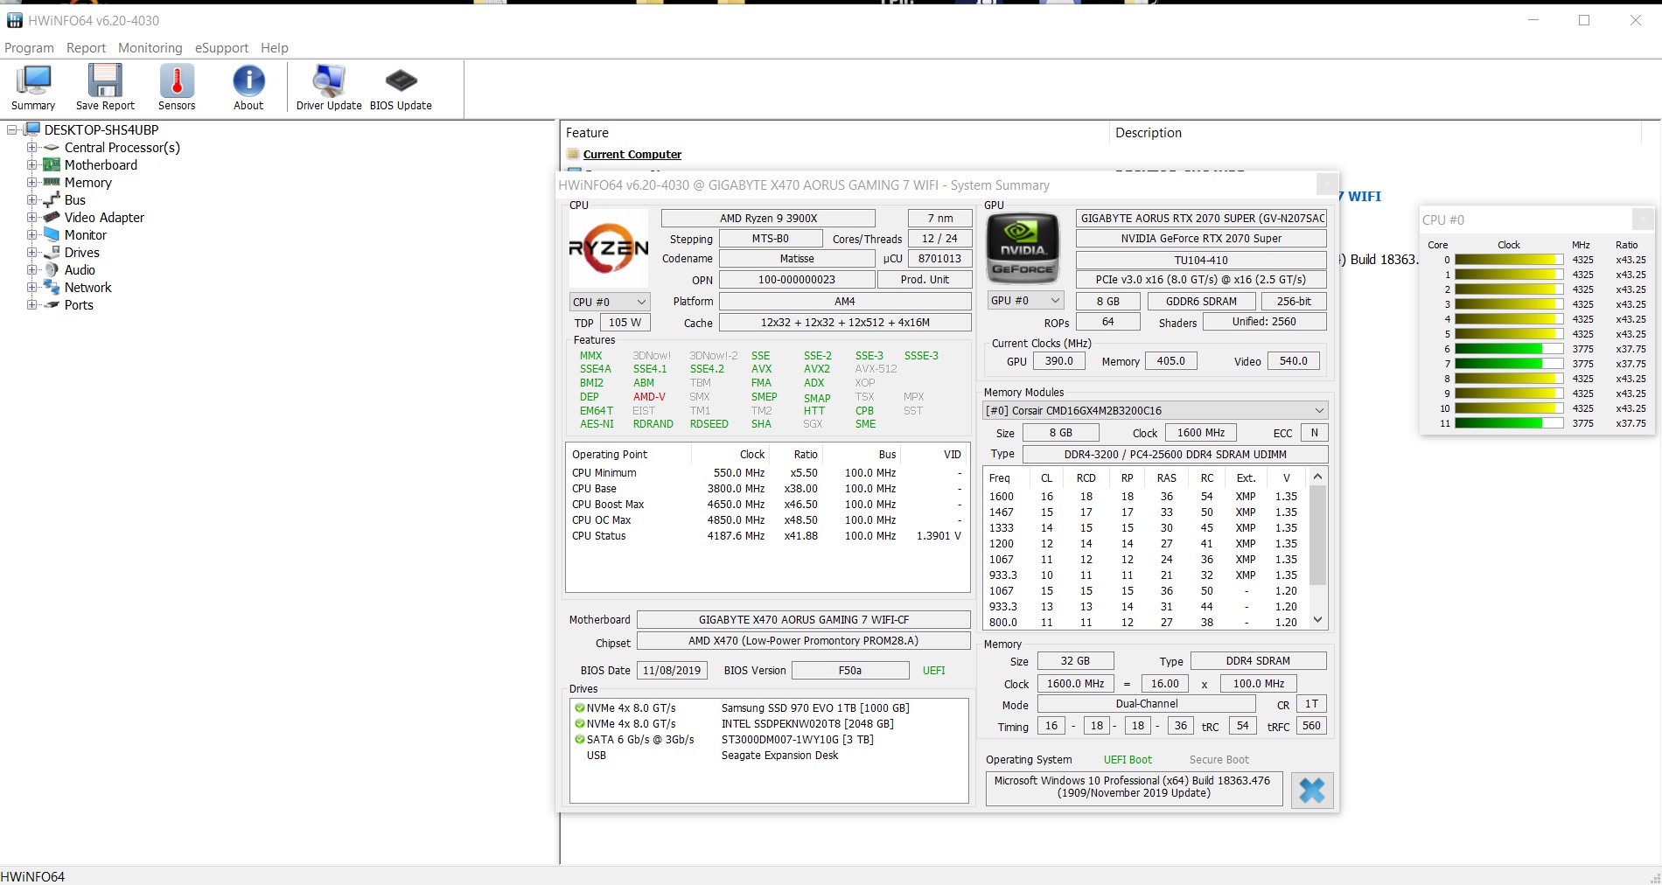
Task: Click Seagate Expansion Desk USB drive entry
Action: [779, 756]
